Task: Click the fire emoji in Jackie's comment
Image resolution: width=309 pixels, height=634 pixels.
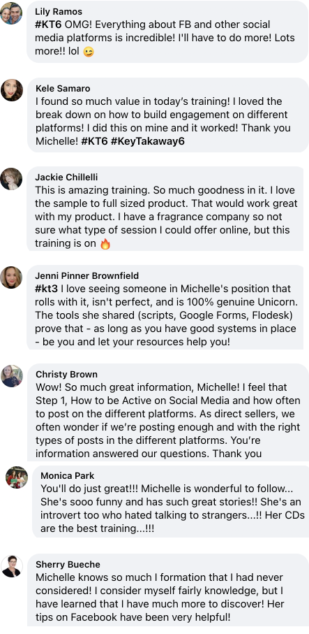Action: pos(105,244)
